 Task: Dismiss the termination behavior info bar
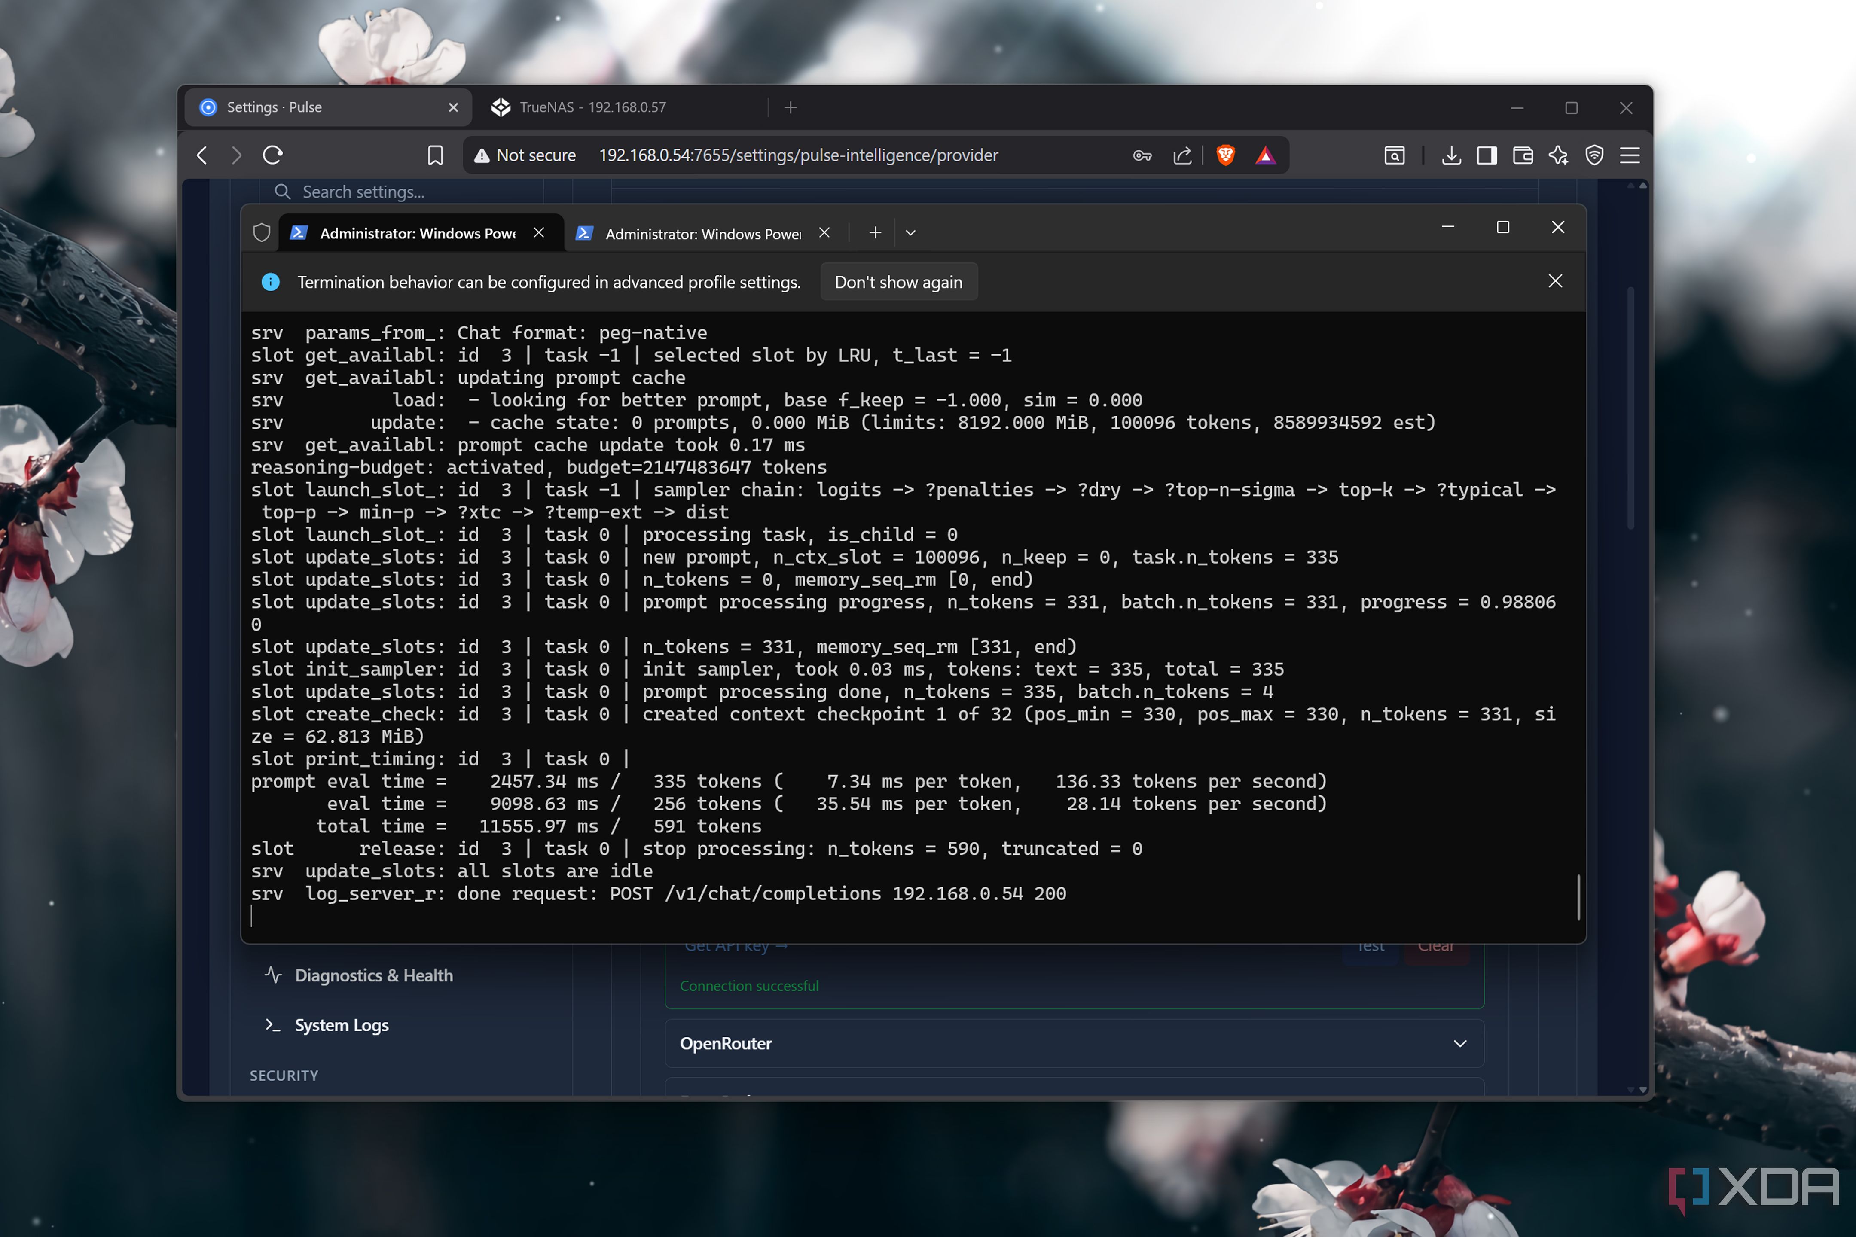coord(1555,281)
